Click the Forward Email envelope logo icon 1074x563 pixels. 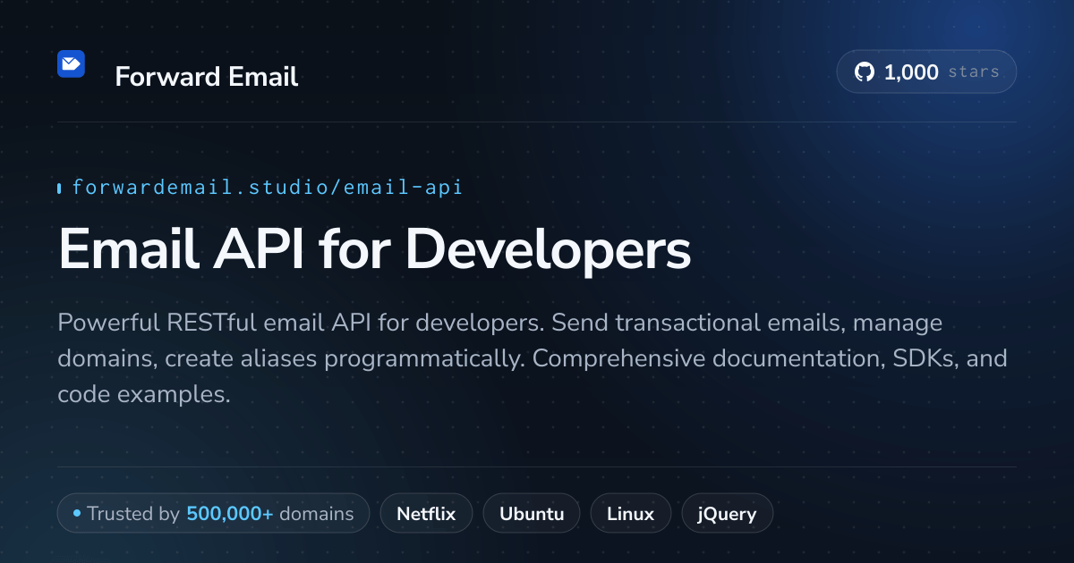coord(71,64)
